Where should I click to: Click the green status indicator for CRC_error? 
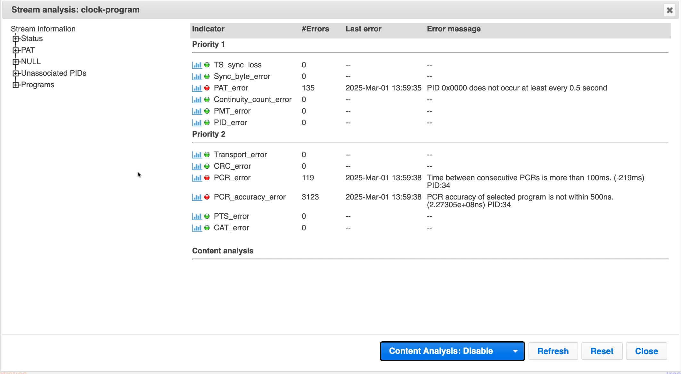tap(207, 166)
